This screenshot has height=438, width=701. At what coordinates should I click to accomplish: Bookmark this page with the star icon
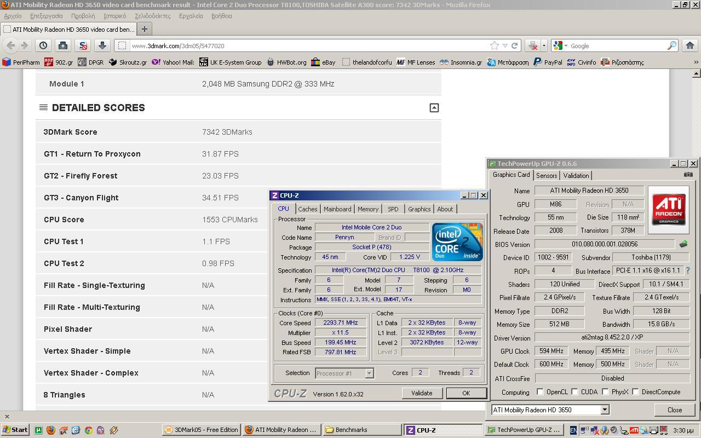(495, 45)
